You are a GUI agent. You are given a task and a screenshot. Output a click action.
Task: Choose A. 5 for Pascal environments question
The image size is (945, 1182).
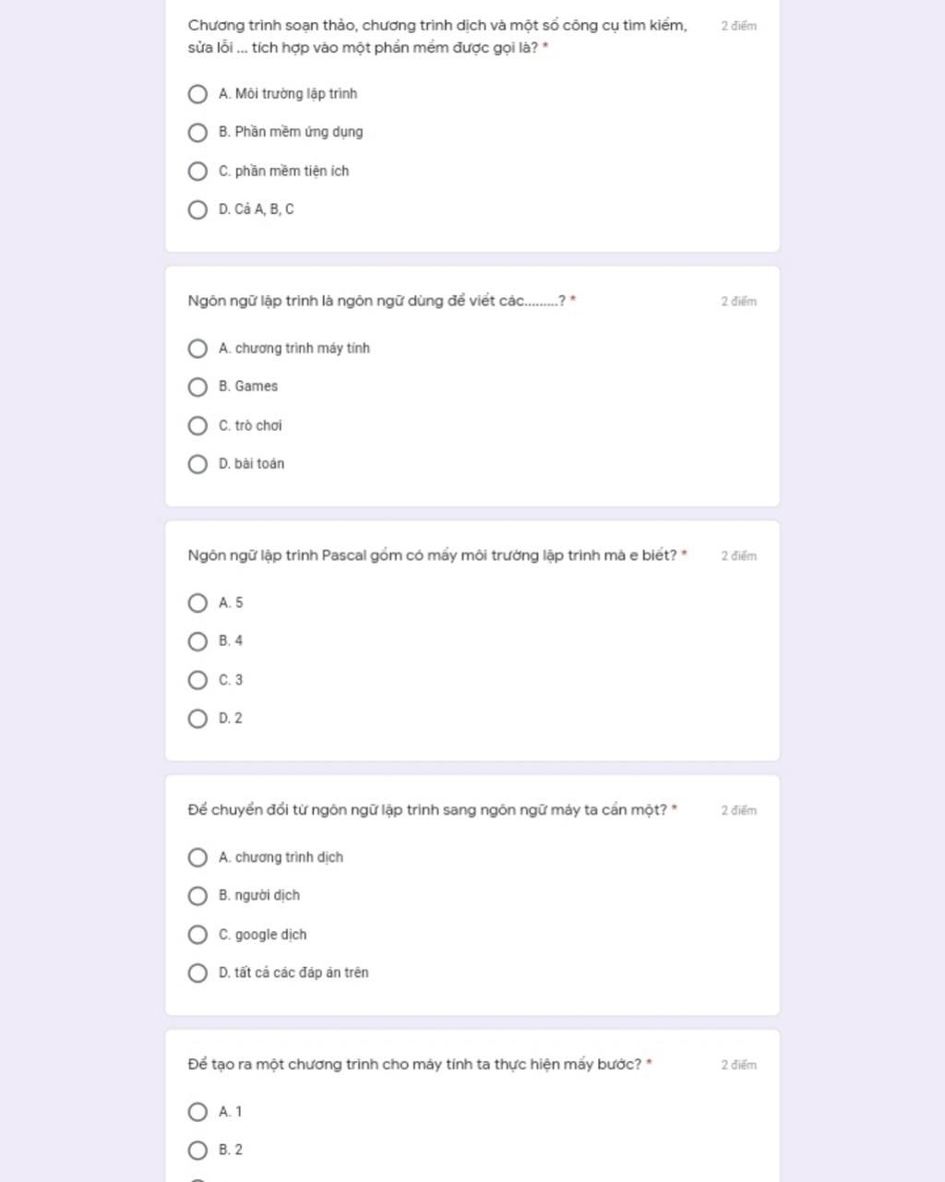pos(197,603)
